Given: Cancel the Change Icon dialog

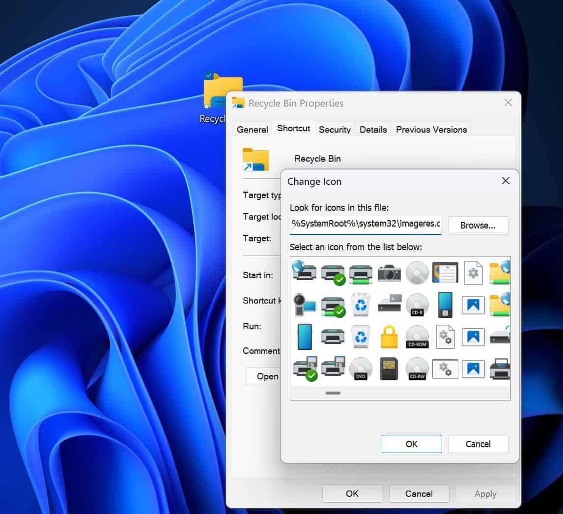Looking at the screenshot, I should [478, 444].
